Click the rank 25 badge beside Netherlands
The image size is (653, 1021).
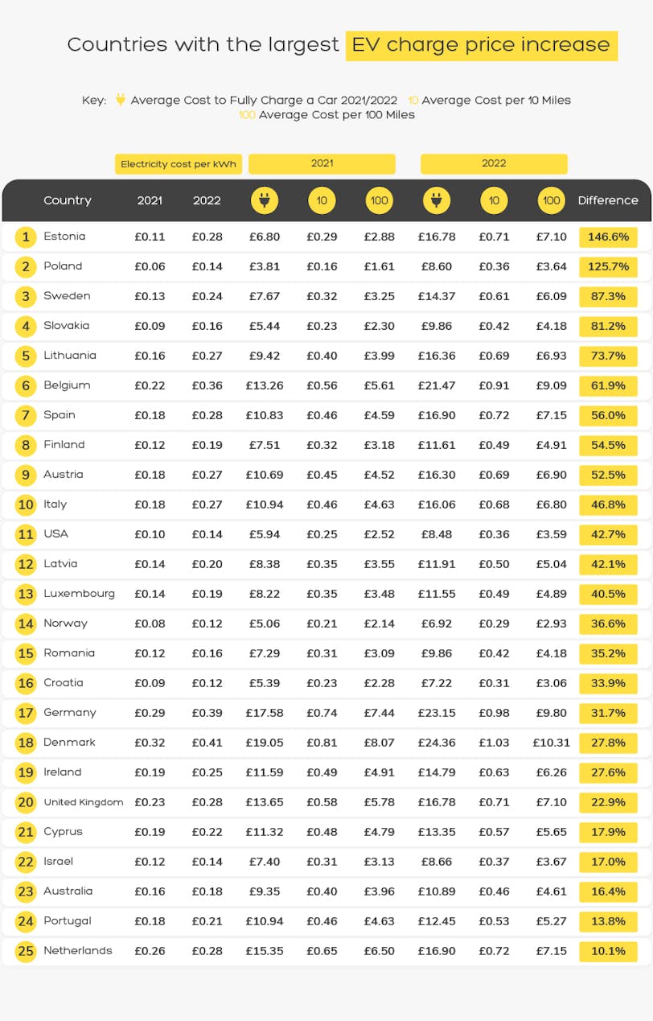[26, 951]
